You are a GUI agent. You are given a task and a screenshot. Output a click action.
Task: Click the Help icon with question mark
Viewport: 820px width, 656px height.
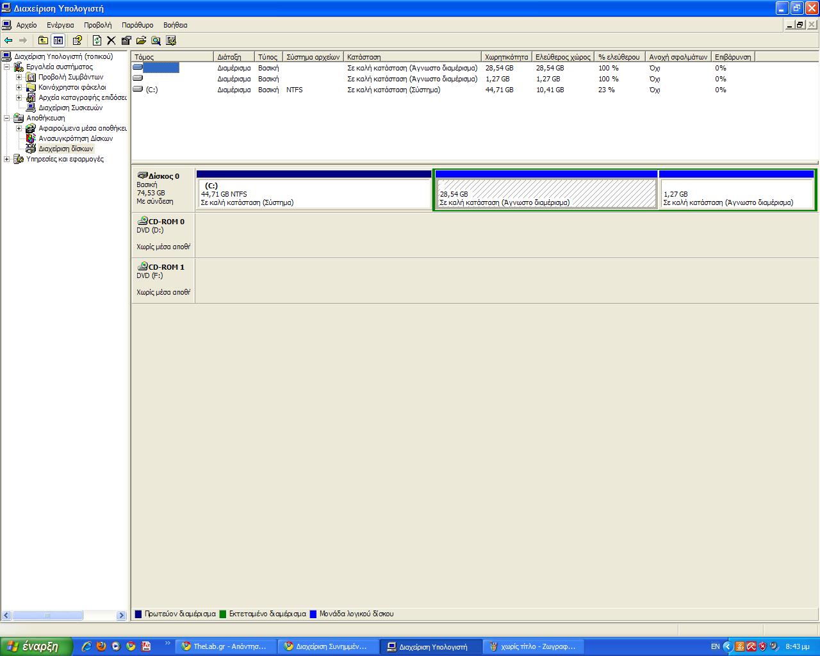(78, 40)
